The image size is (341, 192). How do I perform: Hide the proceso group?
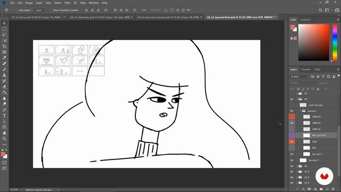click(x=292, y=111)
